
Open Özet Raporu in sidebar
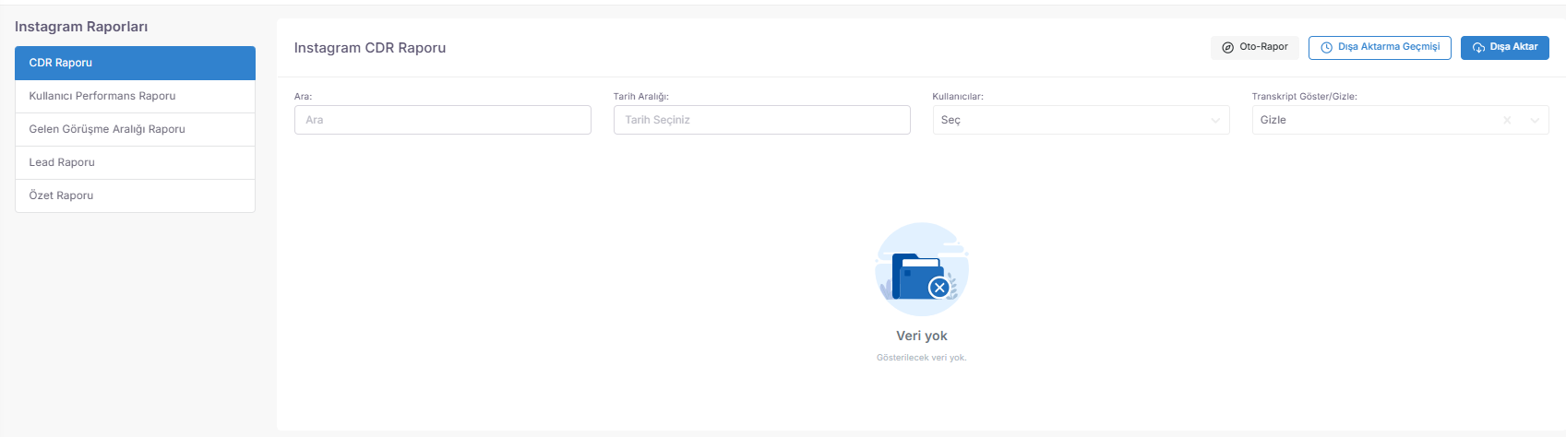coord(135,195)
